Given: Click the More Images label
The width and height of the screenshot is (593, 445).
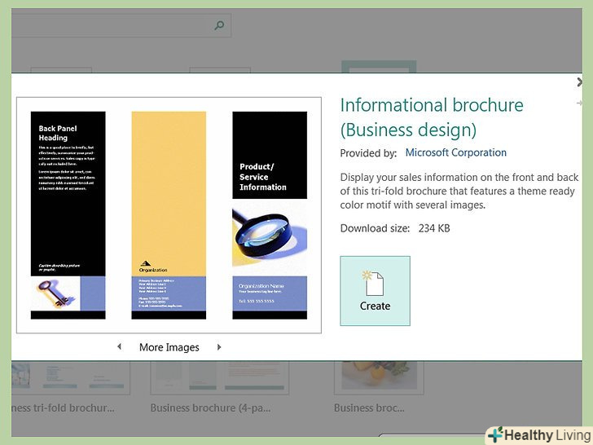Looking at the screenshot, I should pyautogui.click(x=169, y=347).
